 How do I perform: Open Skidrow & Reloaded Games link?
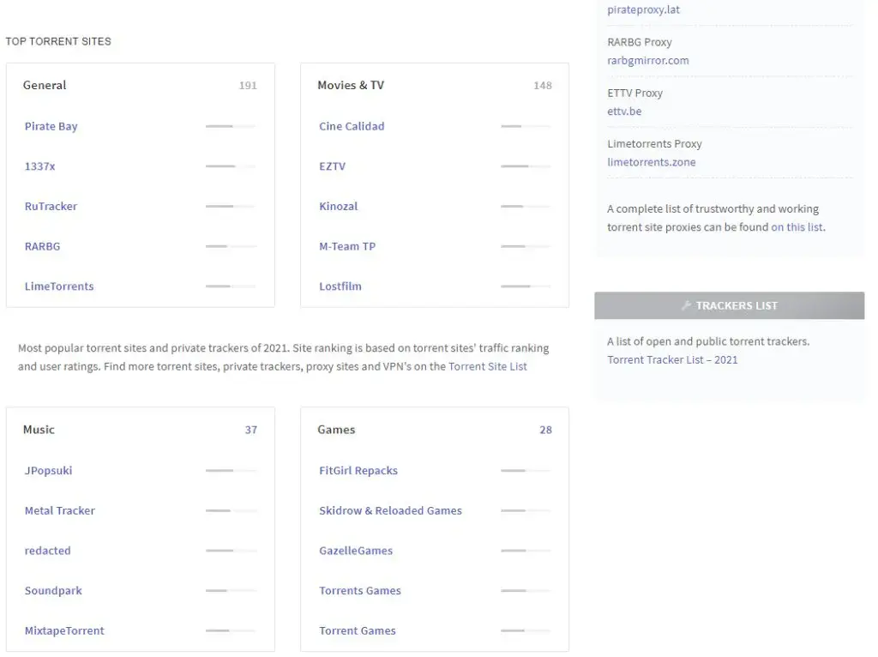pos(390,511)
